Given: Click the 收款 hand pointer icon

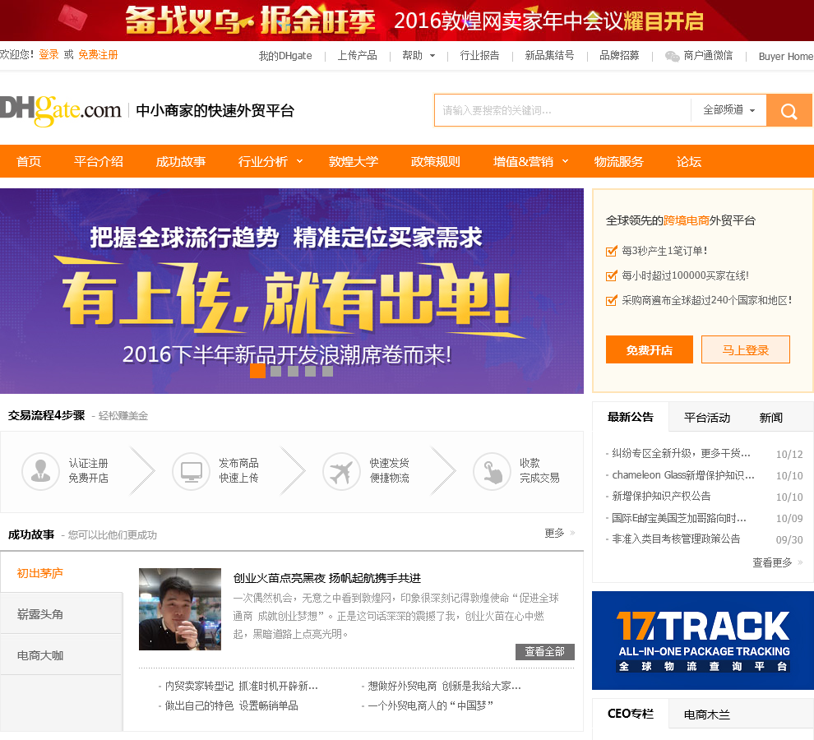Looking at the screenshot, I should (492, 471).
